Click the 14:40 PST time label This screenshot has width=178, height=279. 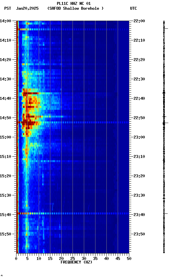coord(5,98)
